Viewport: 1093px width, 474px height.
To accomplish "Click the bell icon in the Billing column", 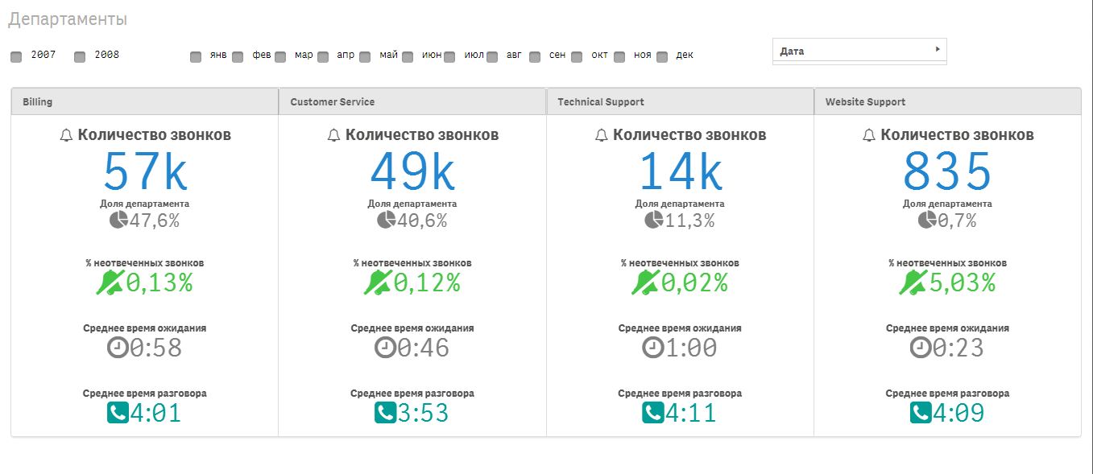I will click(x=67, y=135).
